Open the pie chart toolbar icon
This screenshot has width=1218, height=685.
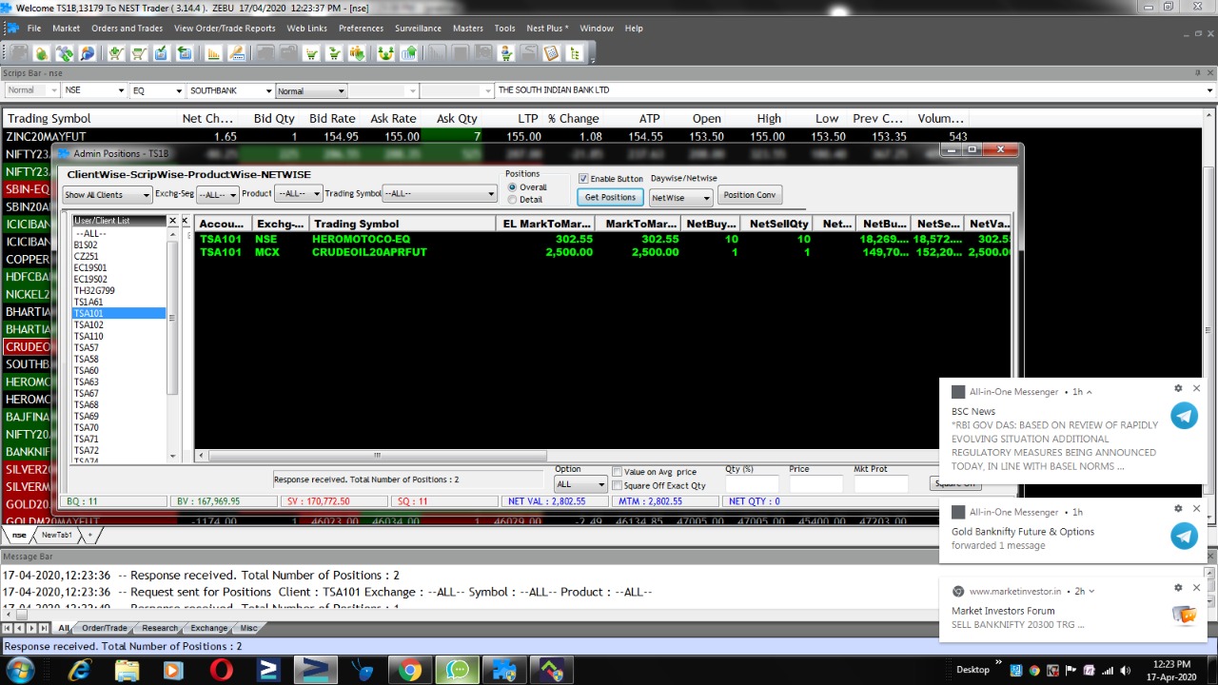88,54
